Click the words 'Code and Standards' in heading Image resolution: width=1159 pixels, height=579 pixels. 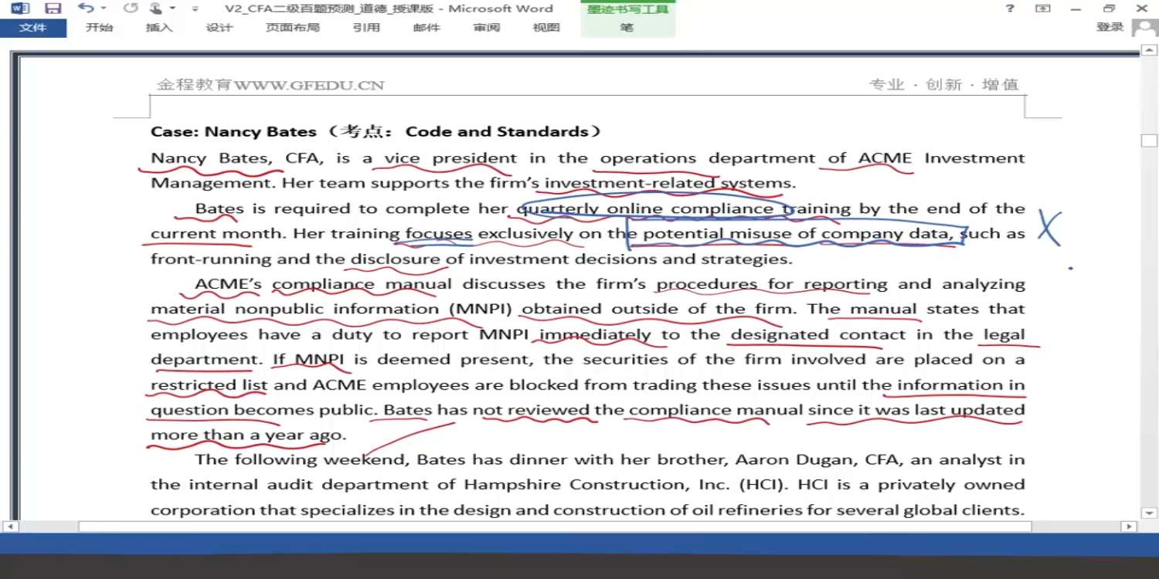tap(497, 132)
